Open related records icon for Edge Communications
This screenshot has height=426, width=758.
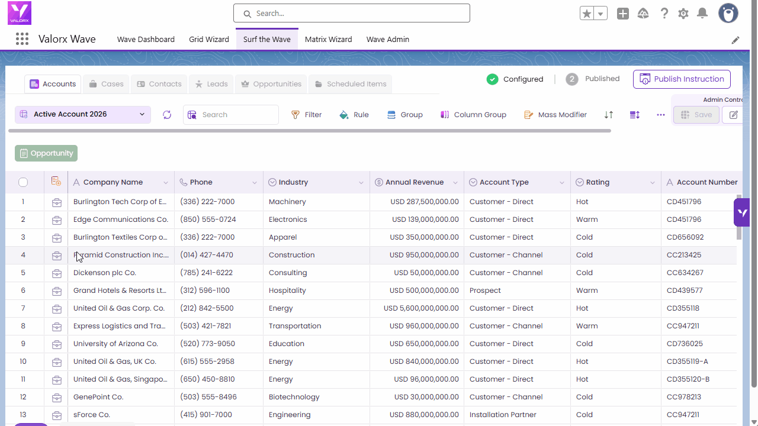click(57, 220)
